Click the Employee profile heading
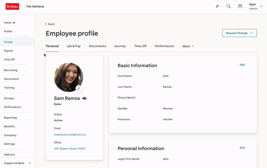Viewport: 267px width, 168px height. 72,33
